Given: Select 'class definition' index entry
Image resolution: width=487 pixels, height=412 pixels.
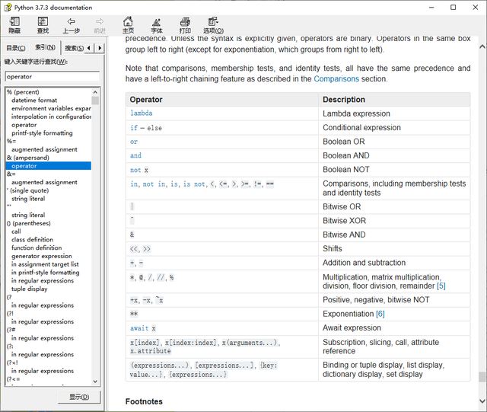Looking at the screenshot, I should point(32,240).
